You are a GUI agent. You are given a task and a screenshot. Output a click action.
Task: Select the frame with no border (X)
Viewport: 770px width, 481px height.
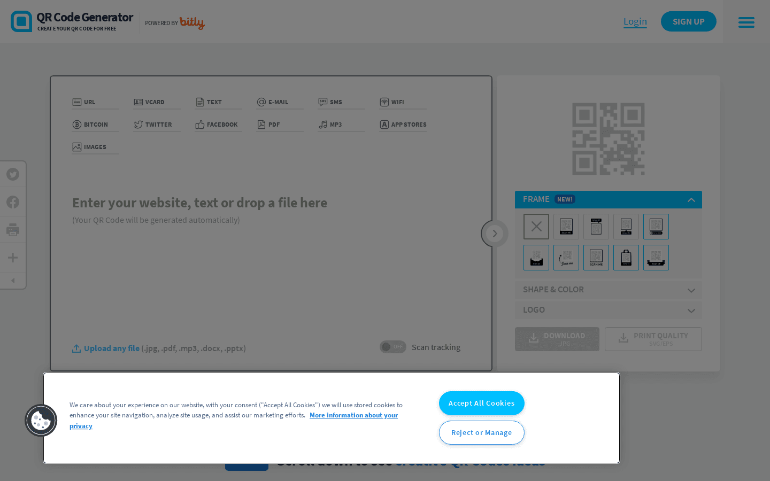536,226
